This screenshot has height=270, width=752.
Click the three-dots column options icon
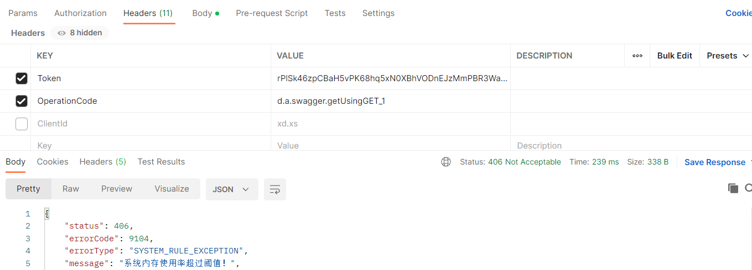(637, 56)
